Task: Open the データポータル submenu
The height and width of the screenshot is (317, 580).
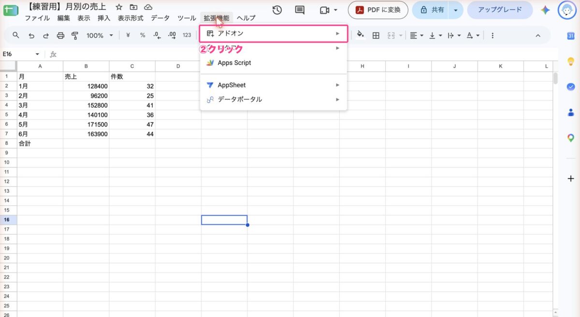Action: tap(274, 100)
